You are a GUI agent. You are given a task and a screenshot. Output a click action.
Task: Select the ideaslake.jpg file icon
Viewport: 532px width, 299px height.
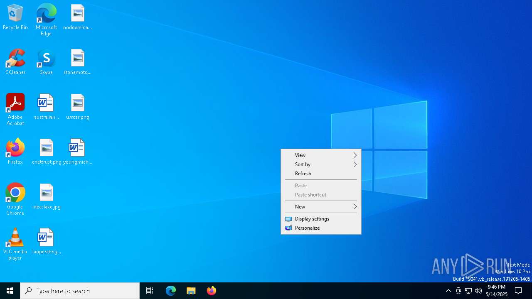tap(46, 197)
